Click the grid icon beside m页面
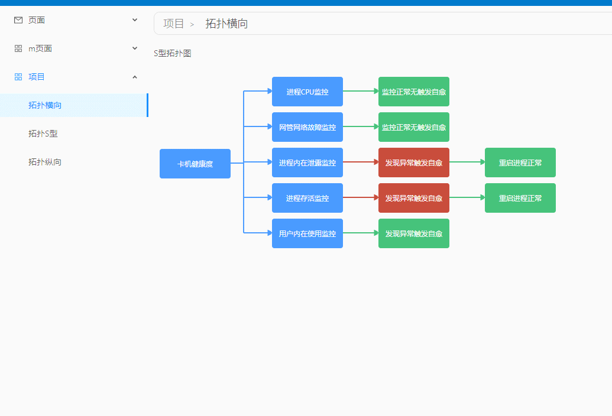612x416 pixels. coord(17,48)
